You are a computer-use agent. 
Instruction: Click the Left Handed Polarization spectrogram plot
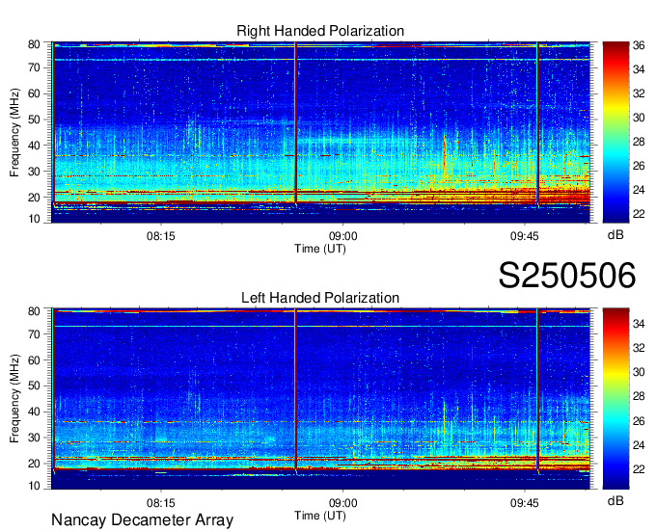321,399
